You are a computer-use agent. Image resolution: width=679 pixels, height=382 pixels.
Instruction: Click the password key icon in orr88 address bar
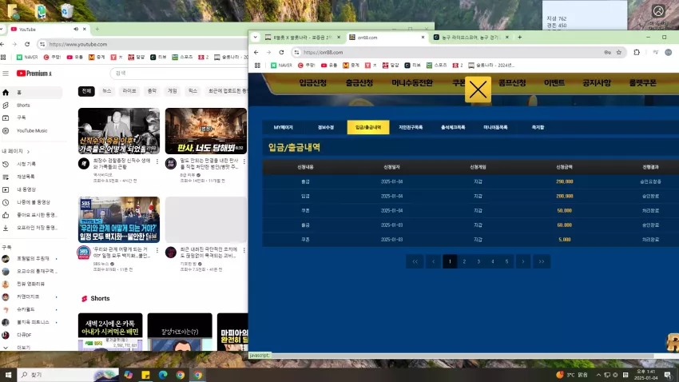pyautogui.click(x=608, y=53)
